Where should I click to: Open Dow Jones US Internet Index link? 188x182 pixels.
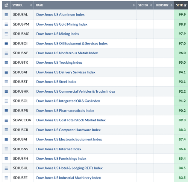click(59, 149)
